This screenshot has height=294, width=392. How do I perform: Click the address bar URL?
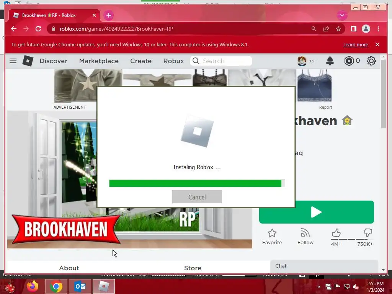(x=116, y=29)
